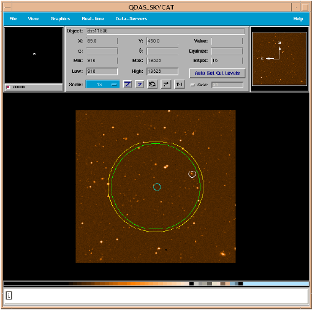Viewport: 315px width, 313px height.
Task: Open the Scale 1x dropdown
Action: click(102, 84)
